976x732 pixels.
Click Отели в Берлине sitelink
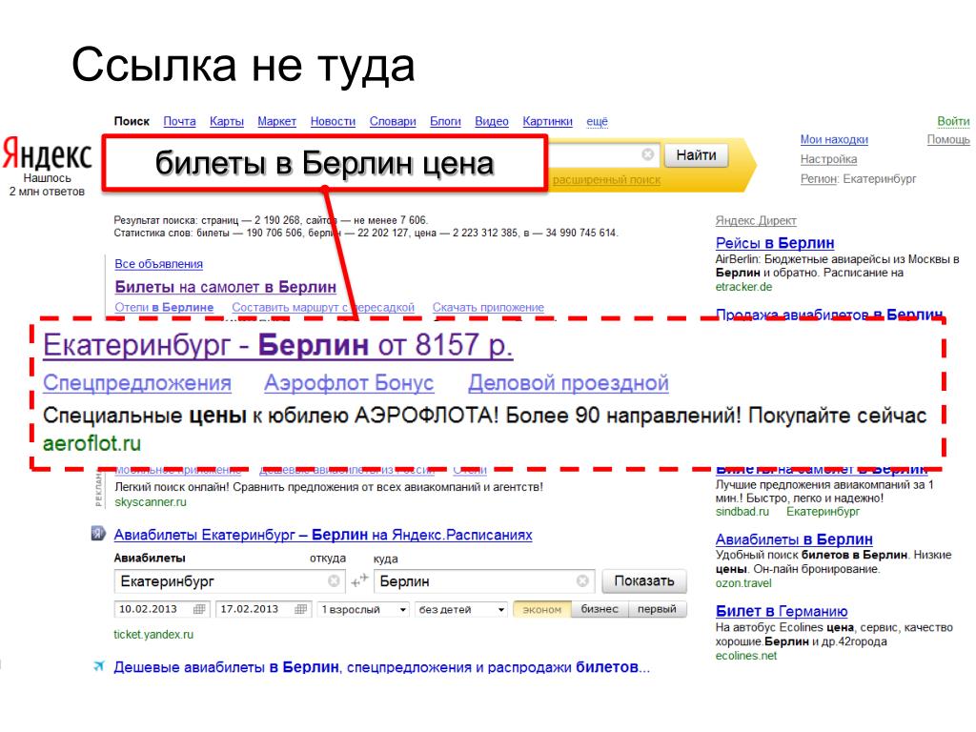point(164,308)
